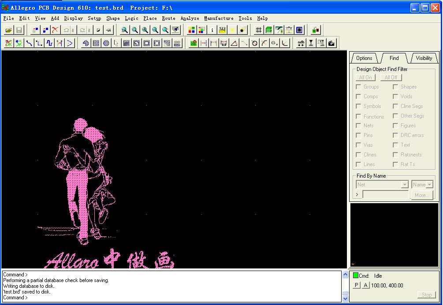Image resolution: width=443 pixels, height=305 pixels.
Task: Click the Show Element info icon
Action: [x=212, y=30]
